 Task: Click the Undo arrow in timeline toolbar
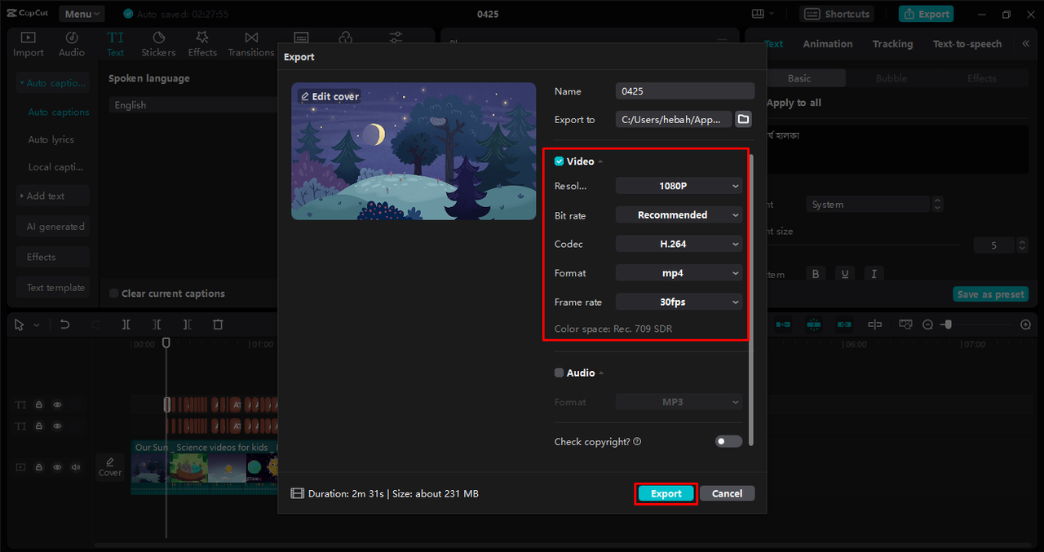(x=64, y=325)
